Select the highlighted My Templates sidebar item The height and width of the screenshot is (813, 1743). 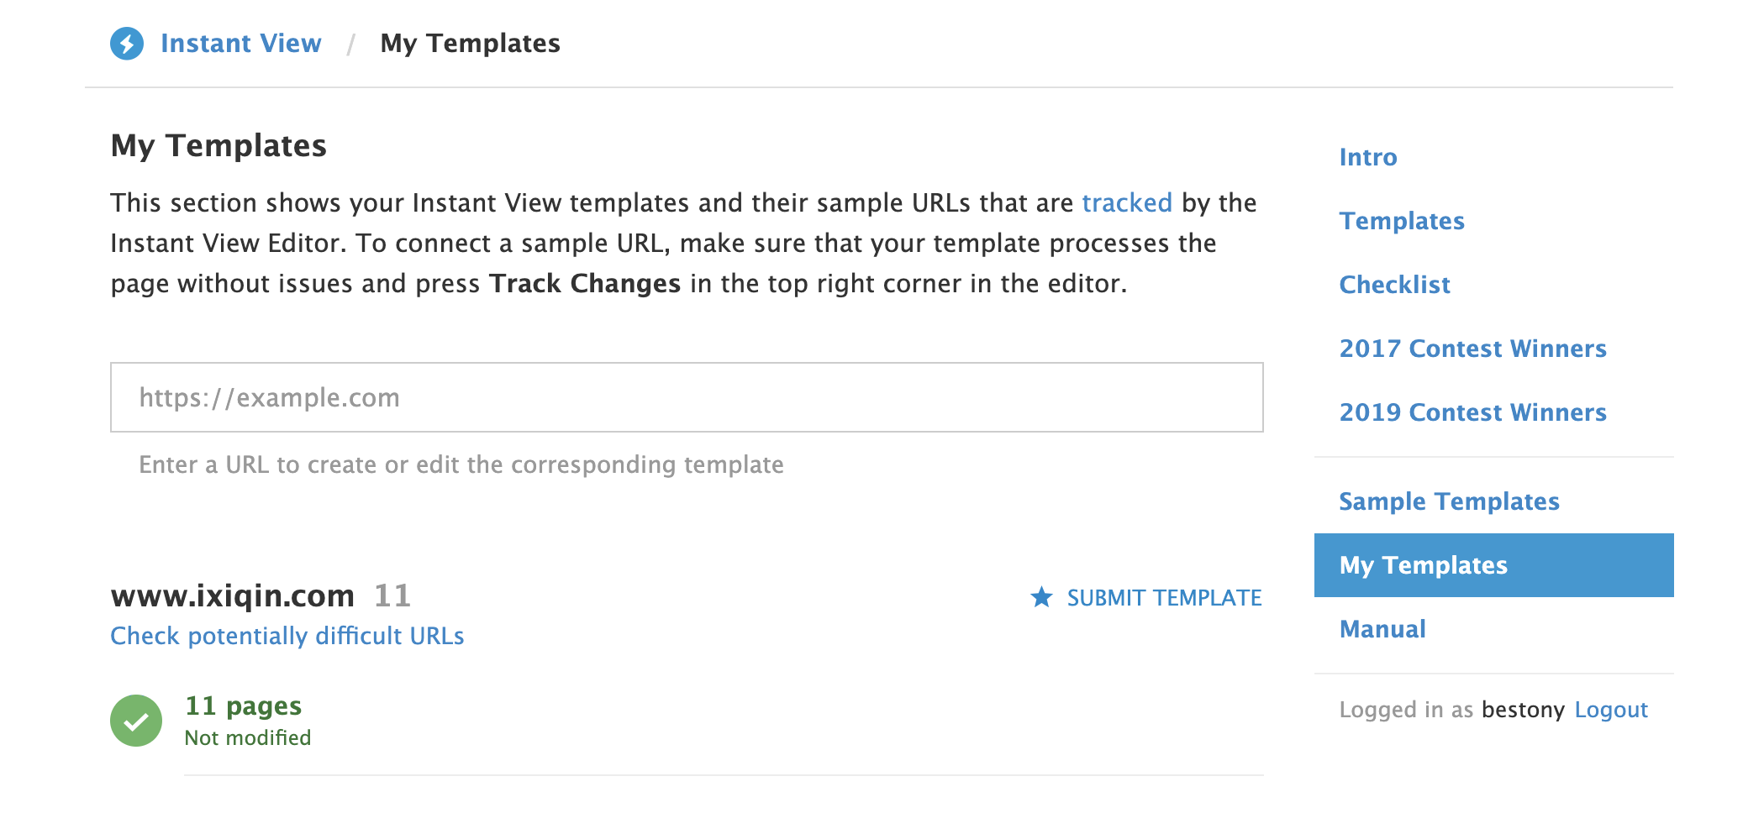click(1423, 565)
